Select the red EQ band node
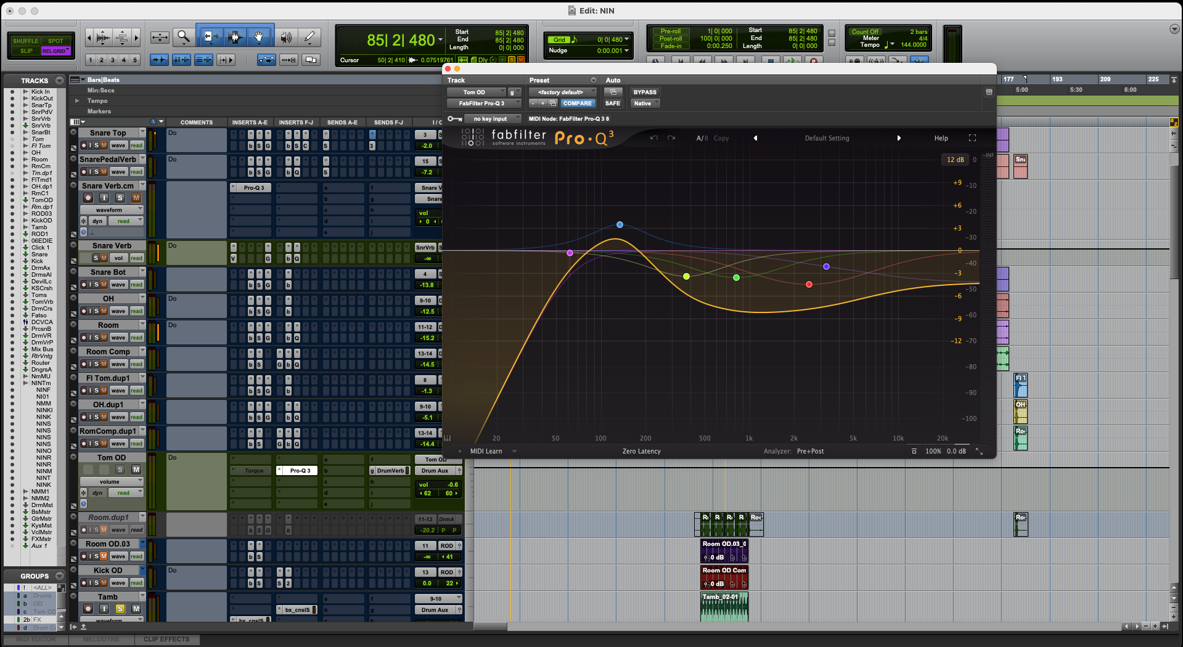This screenshot has width=1183, height=647. coord(809,285)
